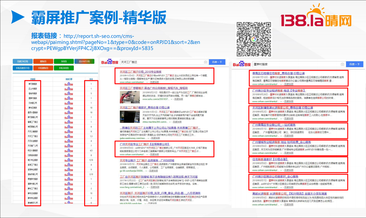Open 百度快照 next to the www.sohu.com URL

[179, 99]
